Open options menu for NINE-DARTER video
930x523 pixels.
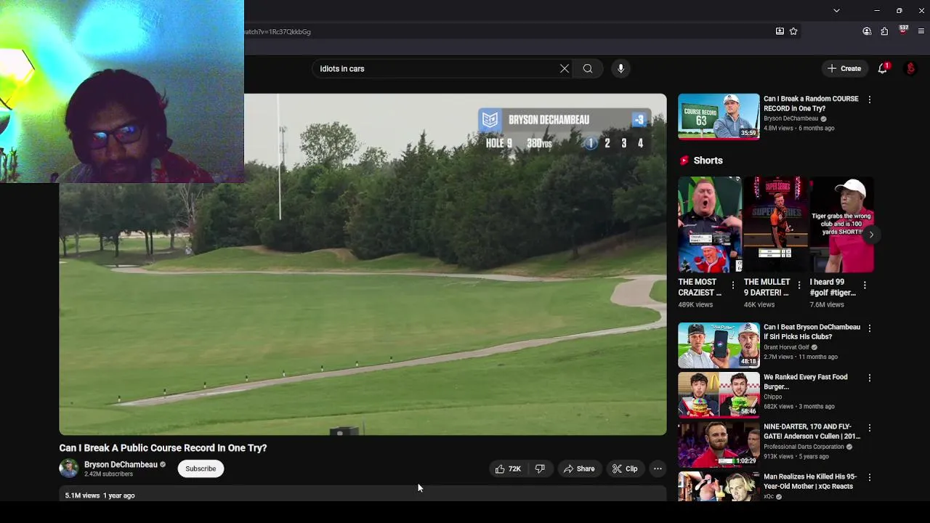coord(870,428)
